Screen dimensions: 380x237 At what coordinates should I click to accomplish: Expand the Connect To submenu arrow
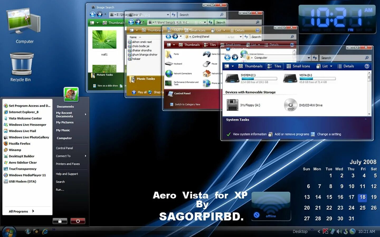85,156
